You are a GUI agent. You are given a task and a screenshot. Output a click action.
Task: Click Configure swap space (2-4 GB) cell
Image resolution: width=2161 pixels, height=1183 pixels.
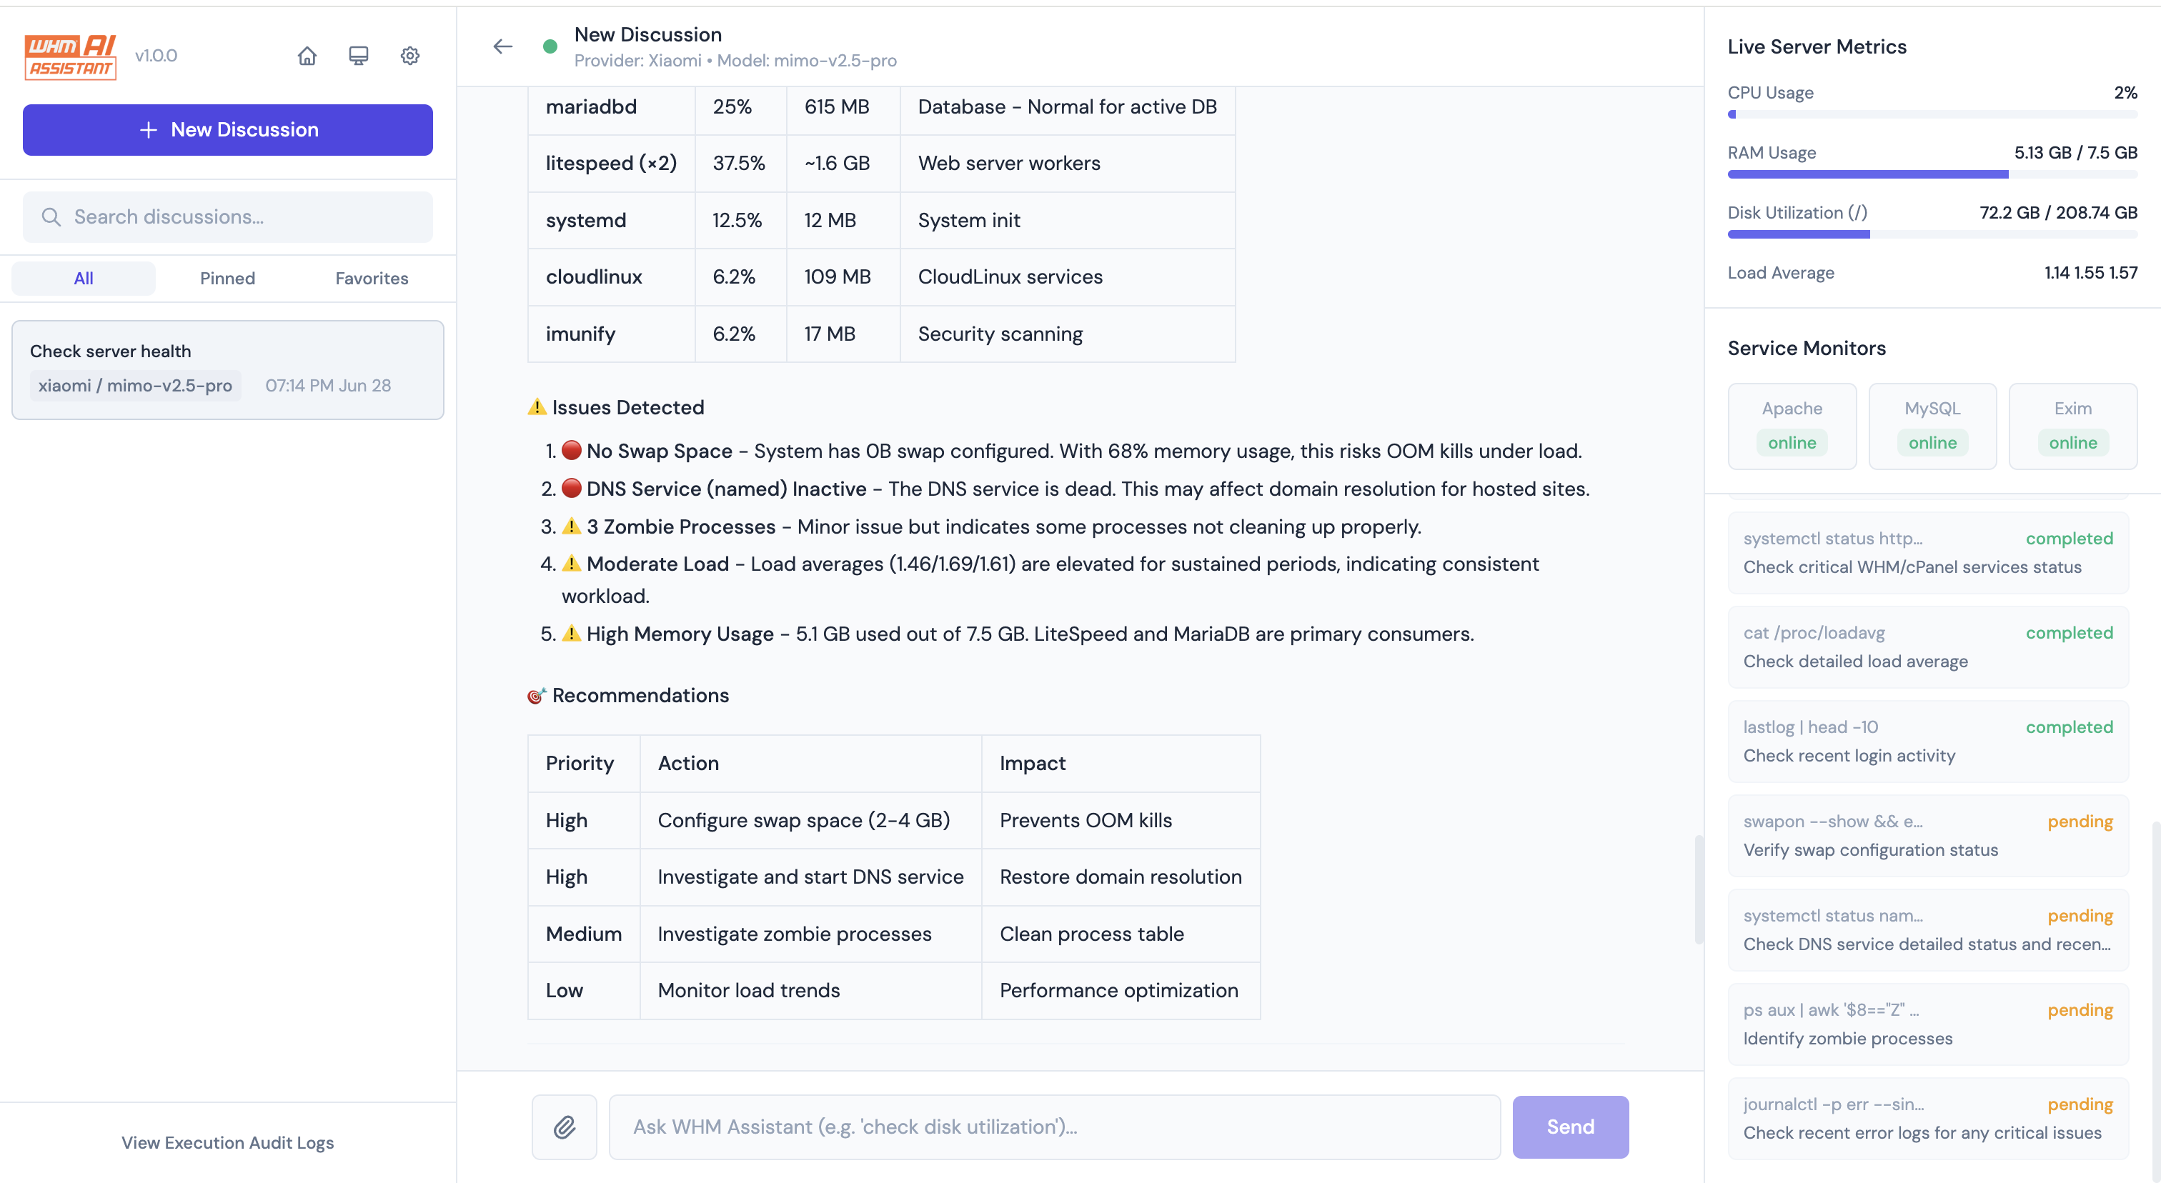[810, 820]
